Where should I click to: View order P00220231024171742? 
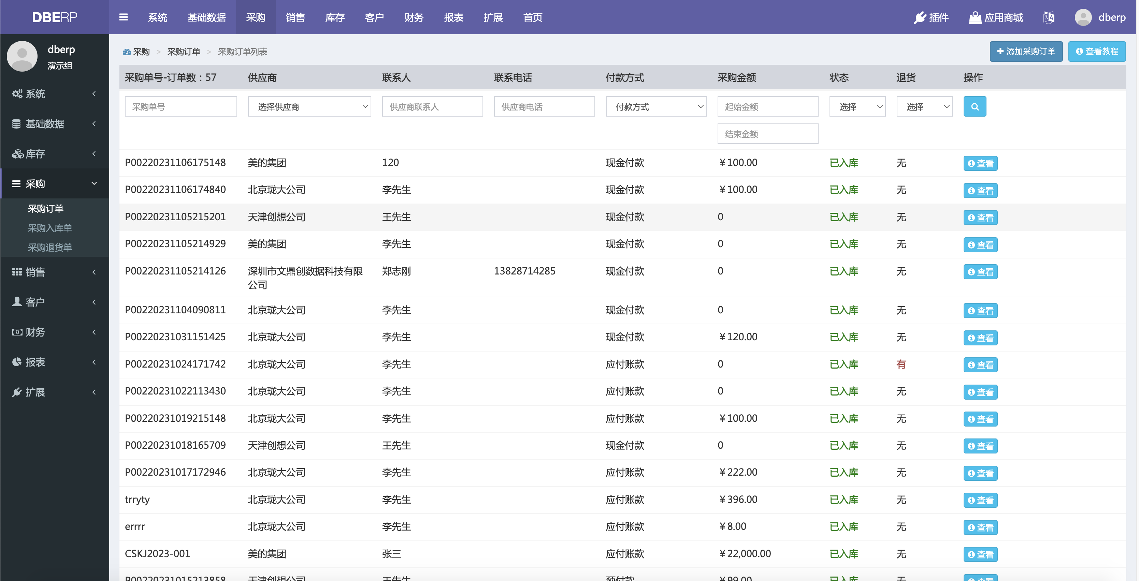pos(980,365)
